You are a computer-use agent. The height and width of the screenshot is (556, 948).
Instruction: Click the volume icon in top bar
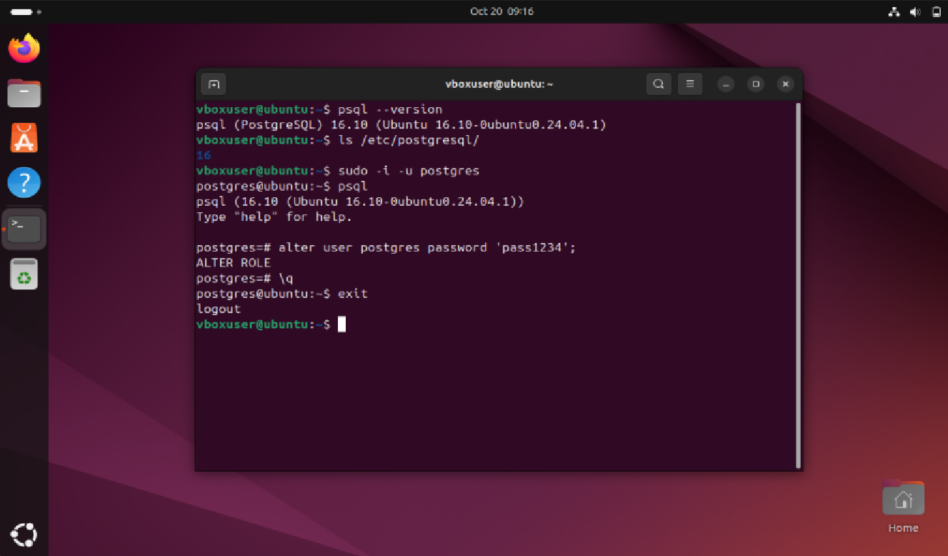click(915, 12)
